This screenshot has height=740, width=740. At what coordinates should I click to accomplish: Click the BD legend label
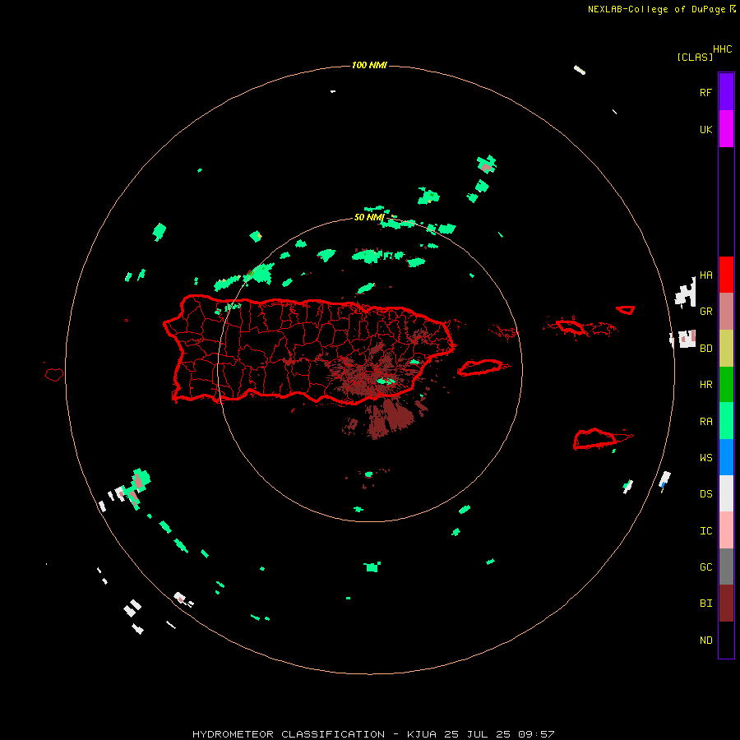(x=705, y=349)
